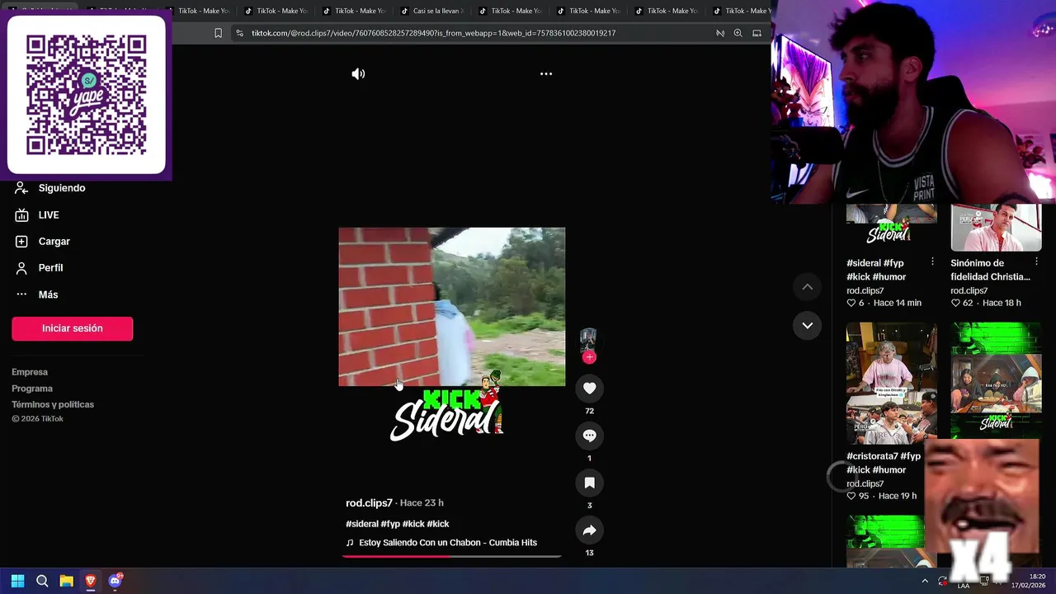Follow rod.clips7 using the red plus badge
This screenshot has height=594, width=1056.
pos(589,357)
